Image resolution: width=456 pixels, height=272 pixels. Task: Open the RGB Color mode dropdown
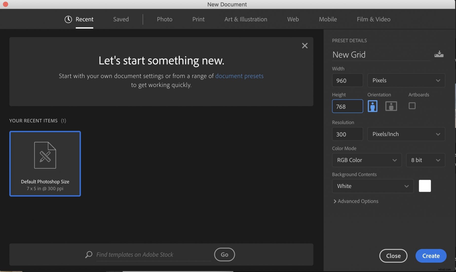click(x=367, y=160)
